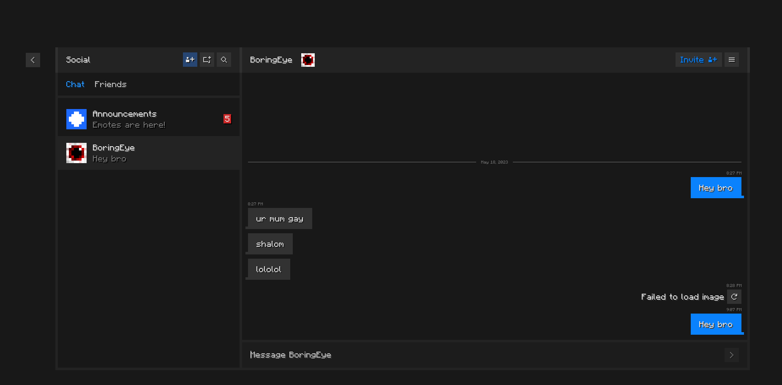The width and height of the screenshot is (782, 385).
Task: Go back using the left arrow button
Action: [33, 60]
